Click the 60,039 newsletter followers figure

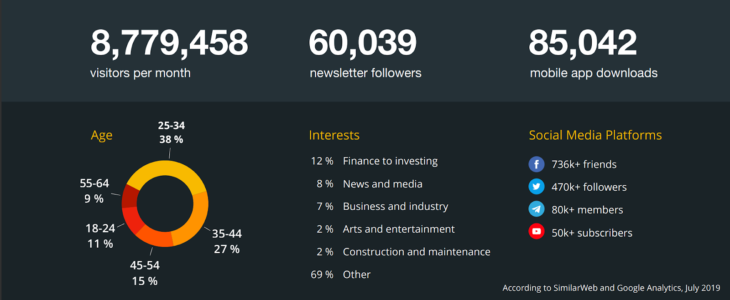[363, 43]
